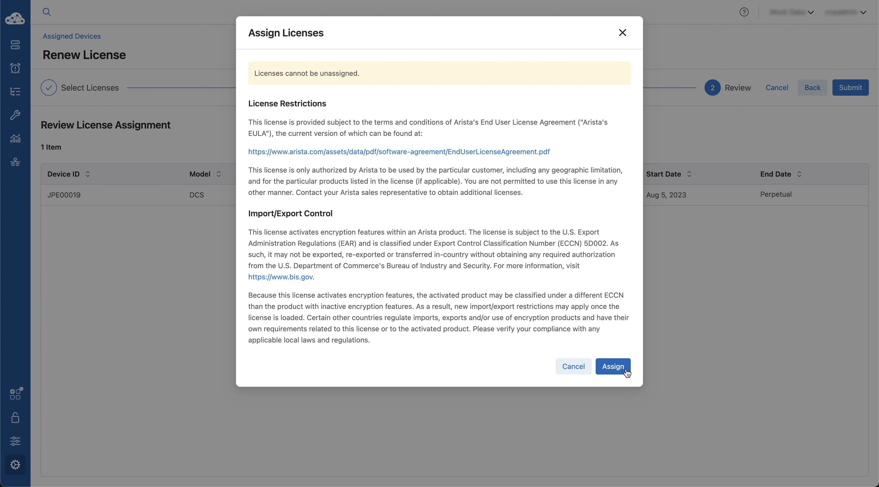This screenshot has height=487, width=879.
Task: Open the Arista EULA PDF link
Action: (399, 152)
